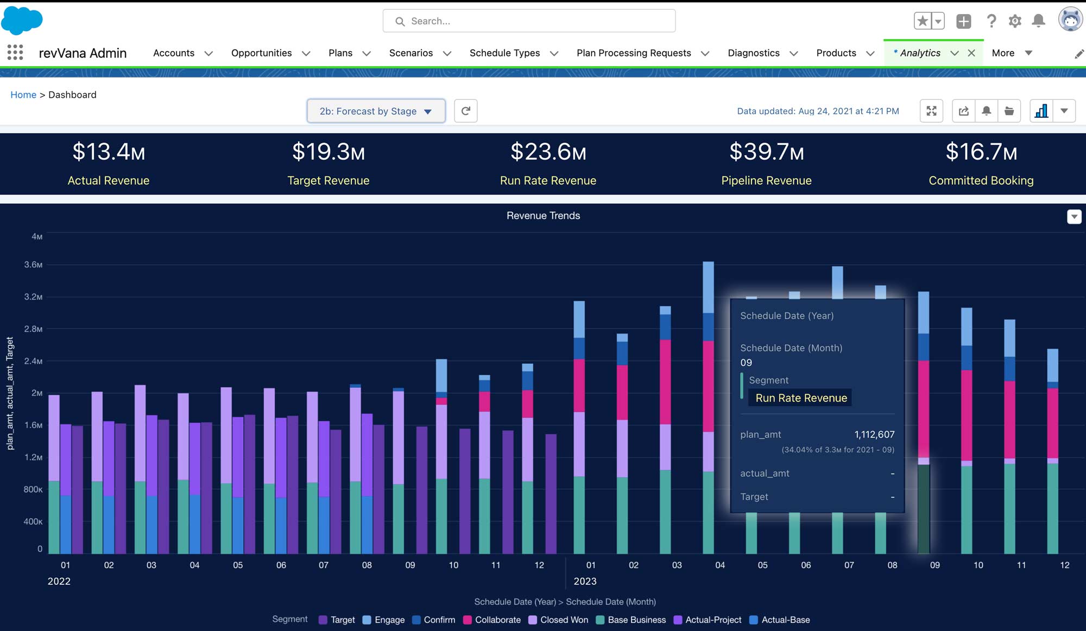Click the 2023 month 04 tallest bar
The image size is (1086, 631).
[708, 407]
